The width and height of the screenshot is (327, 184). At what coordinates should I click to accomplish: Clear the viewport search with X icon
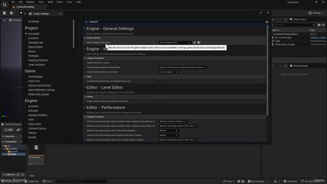86,22
